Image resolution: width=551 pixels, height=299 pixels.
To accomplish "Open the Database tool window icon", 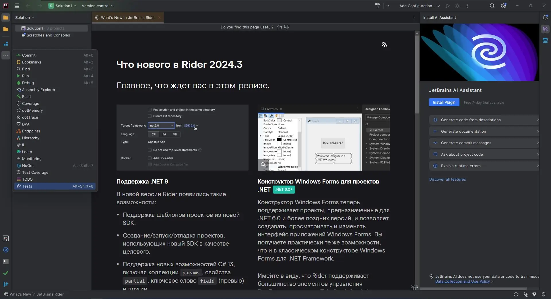I will 545,40.
